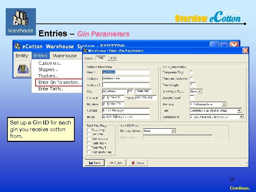Check the Receiving tariff flag
Image resolution: width=256 pixels, height=192 pixels.
point(89,130)
